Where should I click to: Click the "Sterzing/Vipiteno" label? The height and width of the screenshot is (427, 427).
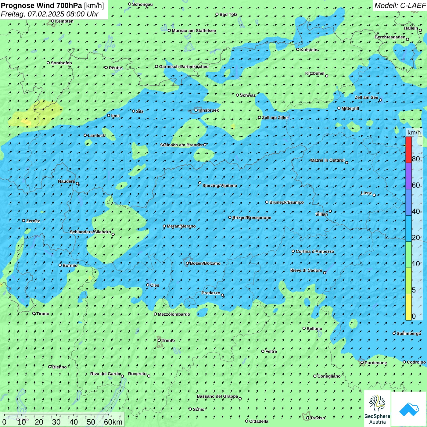pyautogui.click(x=220, y=185)
